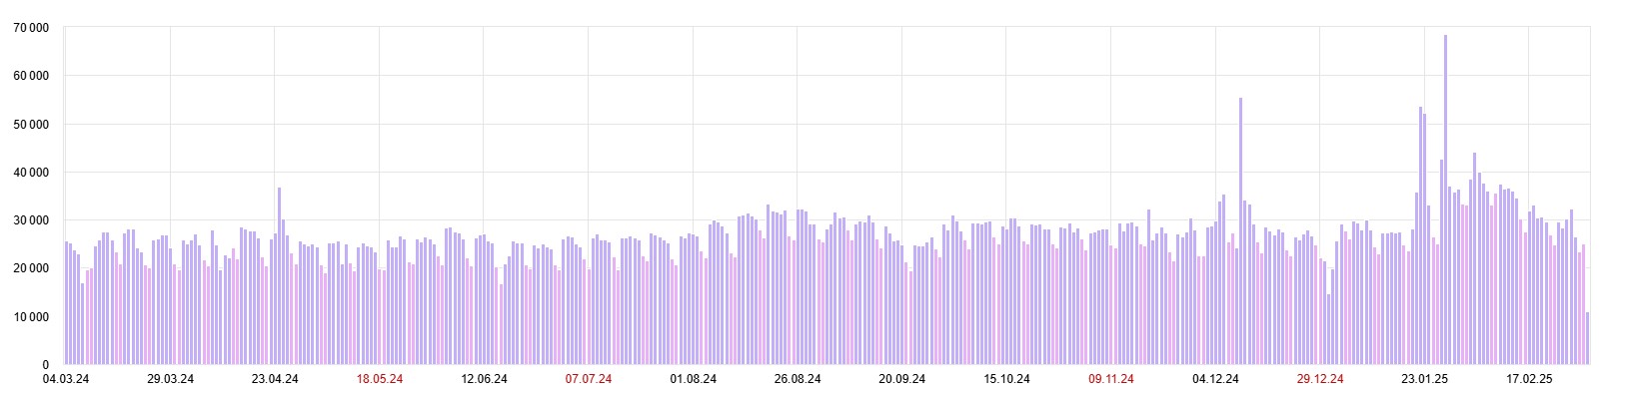
Task: Click y-axis value 10 000
Action: coord(31,317)
